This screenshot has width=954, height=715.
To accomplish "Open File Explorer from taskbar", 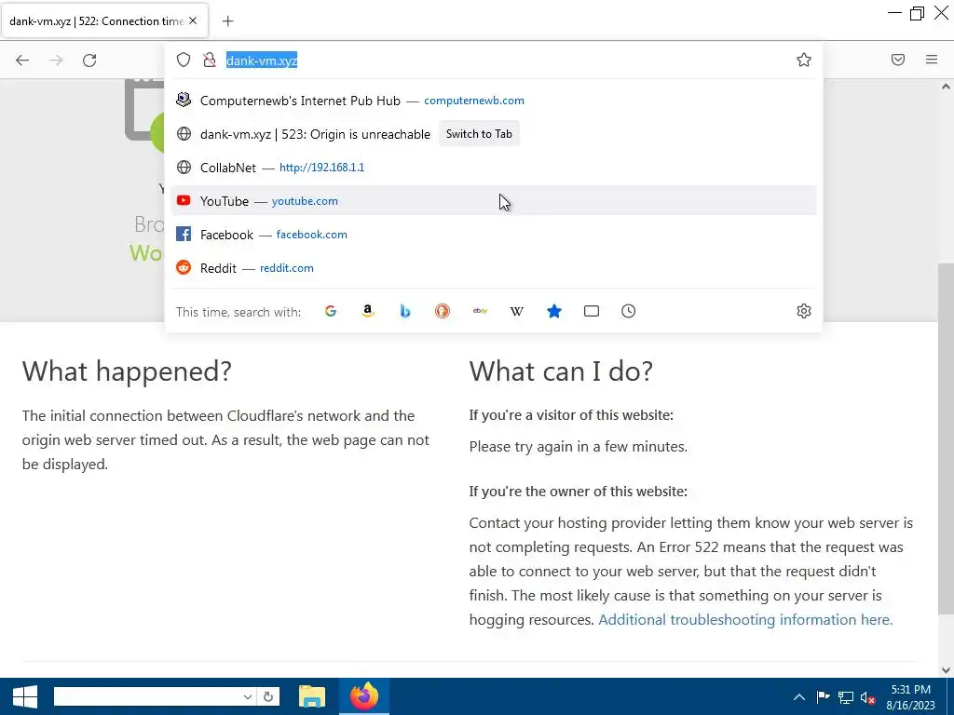I will pos(312,696).
